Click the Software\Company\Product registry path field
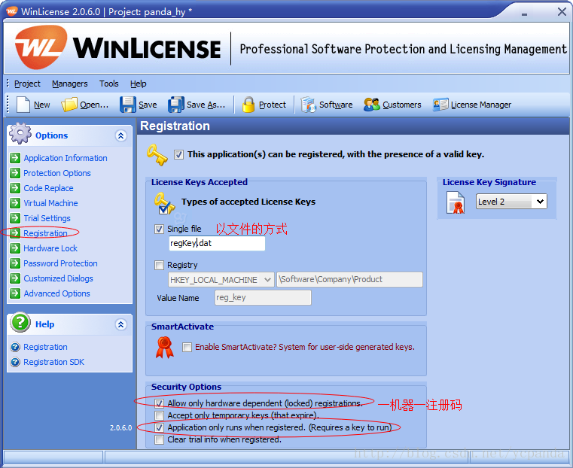The image size is (573, 468). (x=349, y=280)
